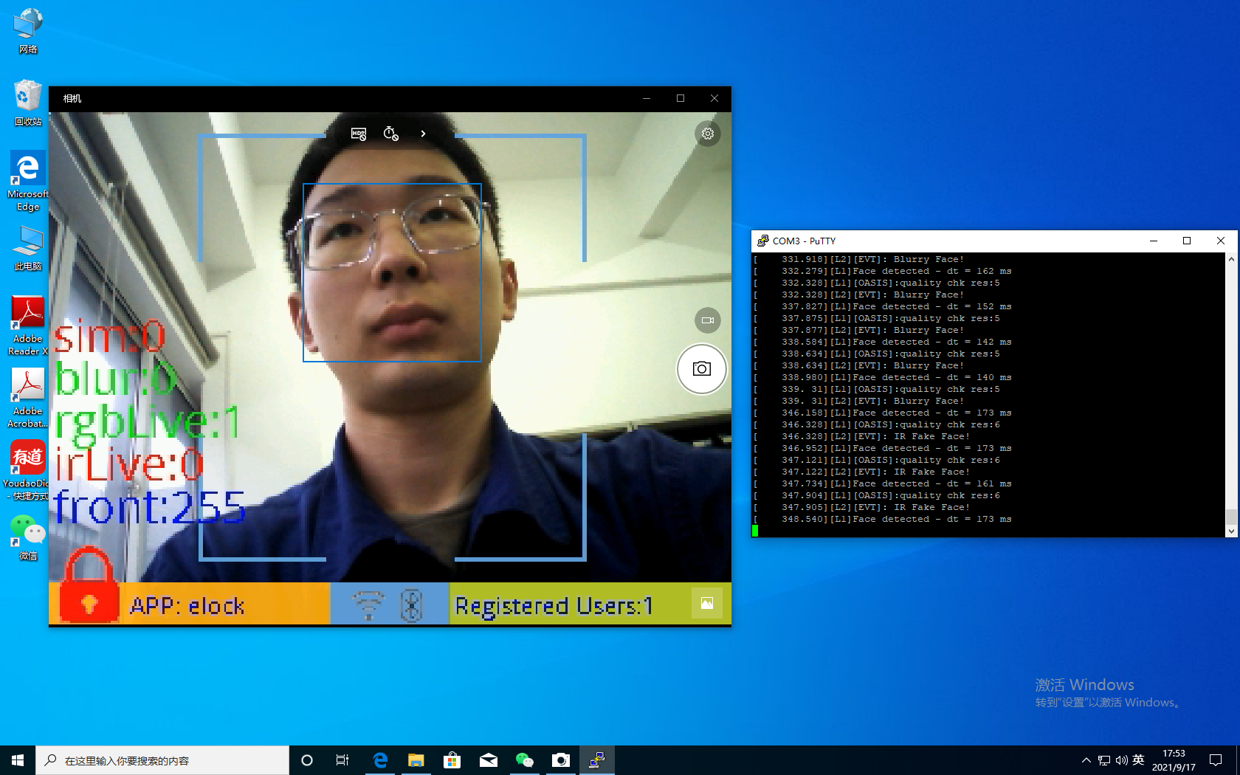Screen dimensions: 1240x775
Task: Launch Adobe Acrobat shortcut
Action: 28,399
